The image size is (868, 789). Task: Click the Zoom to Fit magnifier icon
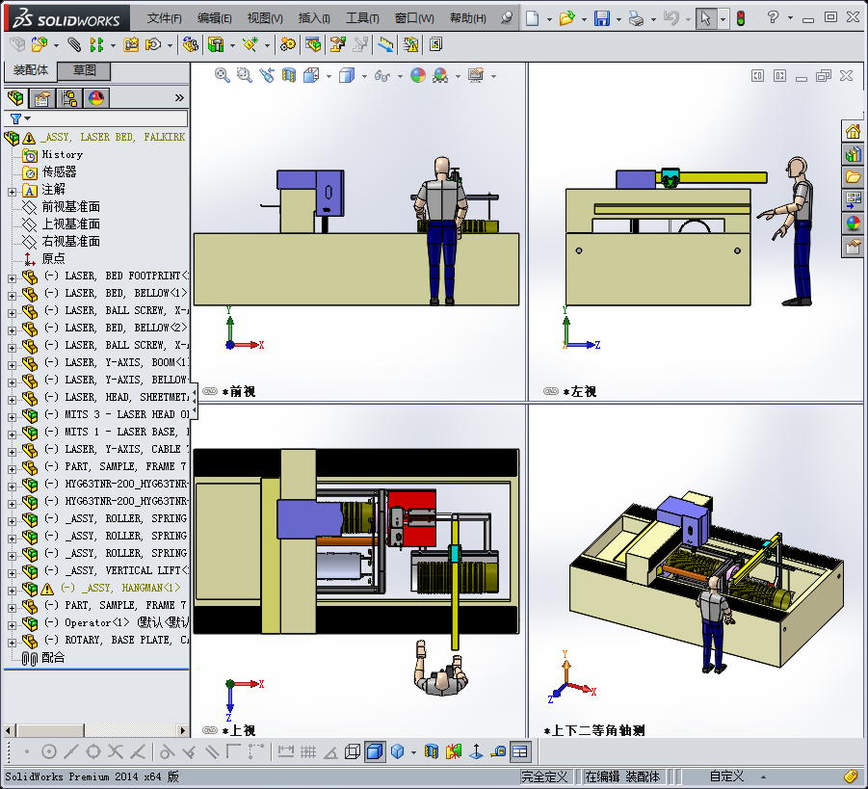click(x=222, y=75)
